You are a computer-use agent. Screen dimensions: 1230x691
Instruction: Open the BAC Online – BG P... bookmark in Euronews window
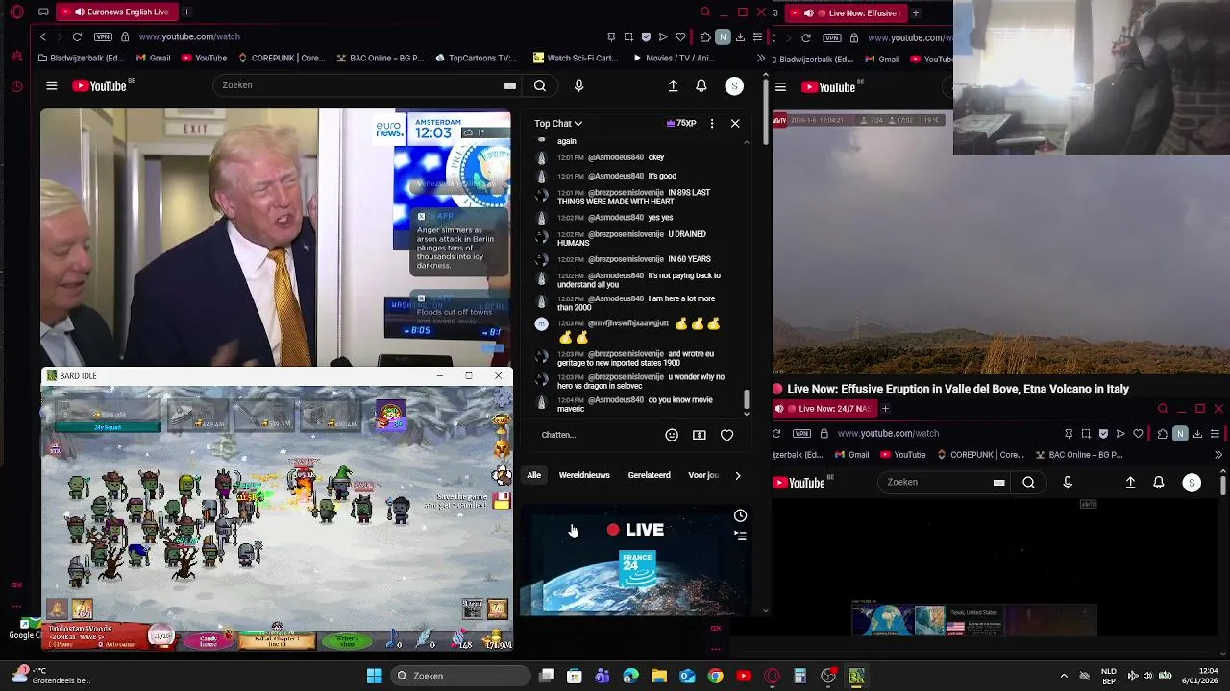click(x=381, y=58)
